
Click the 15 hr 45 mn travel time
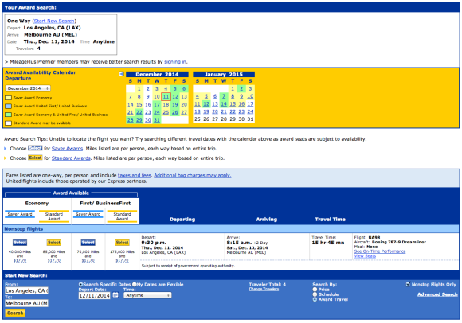[x=328, y=243]
